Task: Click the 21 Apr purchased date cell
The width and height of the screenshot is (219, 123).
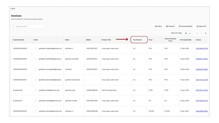Action: [184, 111]
